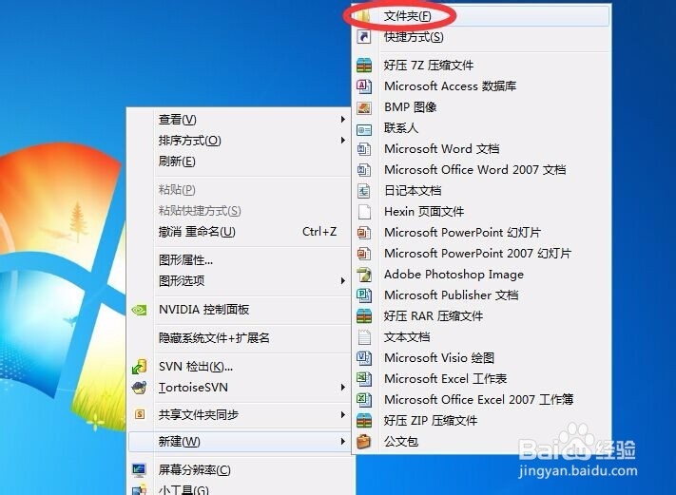Open 屏幕分辨率(C) from the context menu

240,469
